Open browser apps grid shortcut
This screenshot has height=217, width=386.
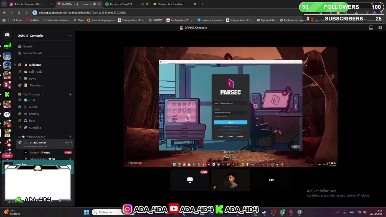coord(4,20)
